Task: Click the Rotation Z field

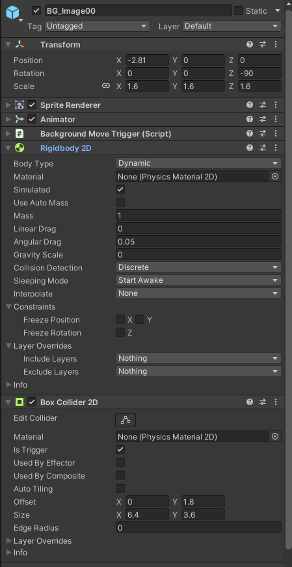Action: 259,73
